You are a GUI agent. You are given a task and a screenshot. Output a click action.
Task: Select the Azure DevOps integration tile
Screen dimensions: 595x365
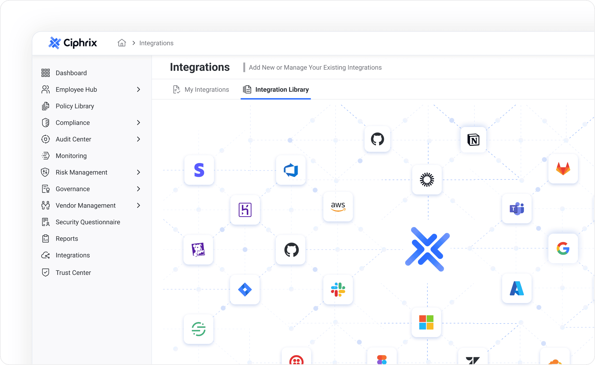[291, 170]
